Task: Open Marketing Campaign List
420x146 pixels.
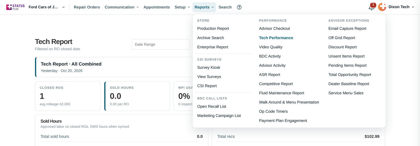Action: (x=219, y=116)
